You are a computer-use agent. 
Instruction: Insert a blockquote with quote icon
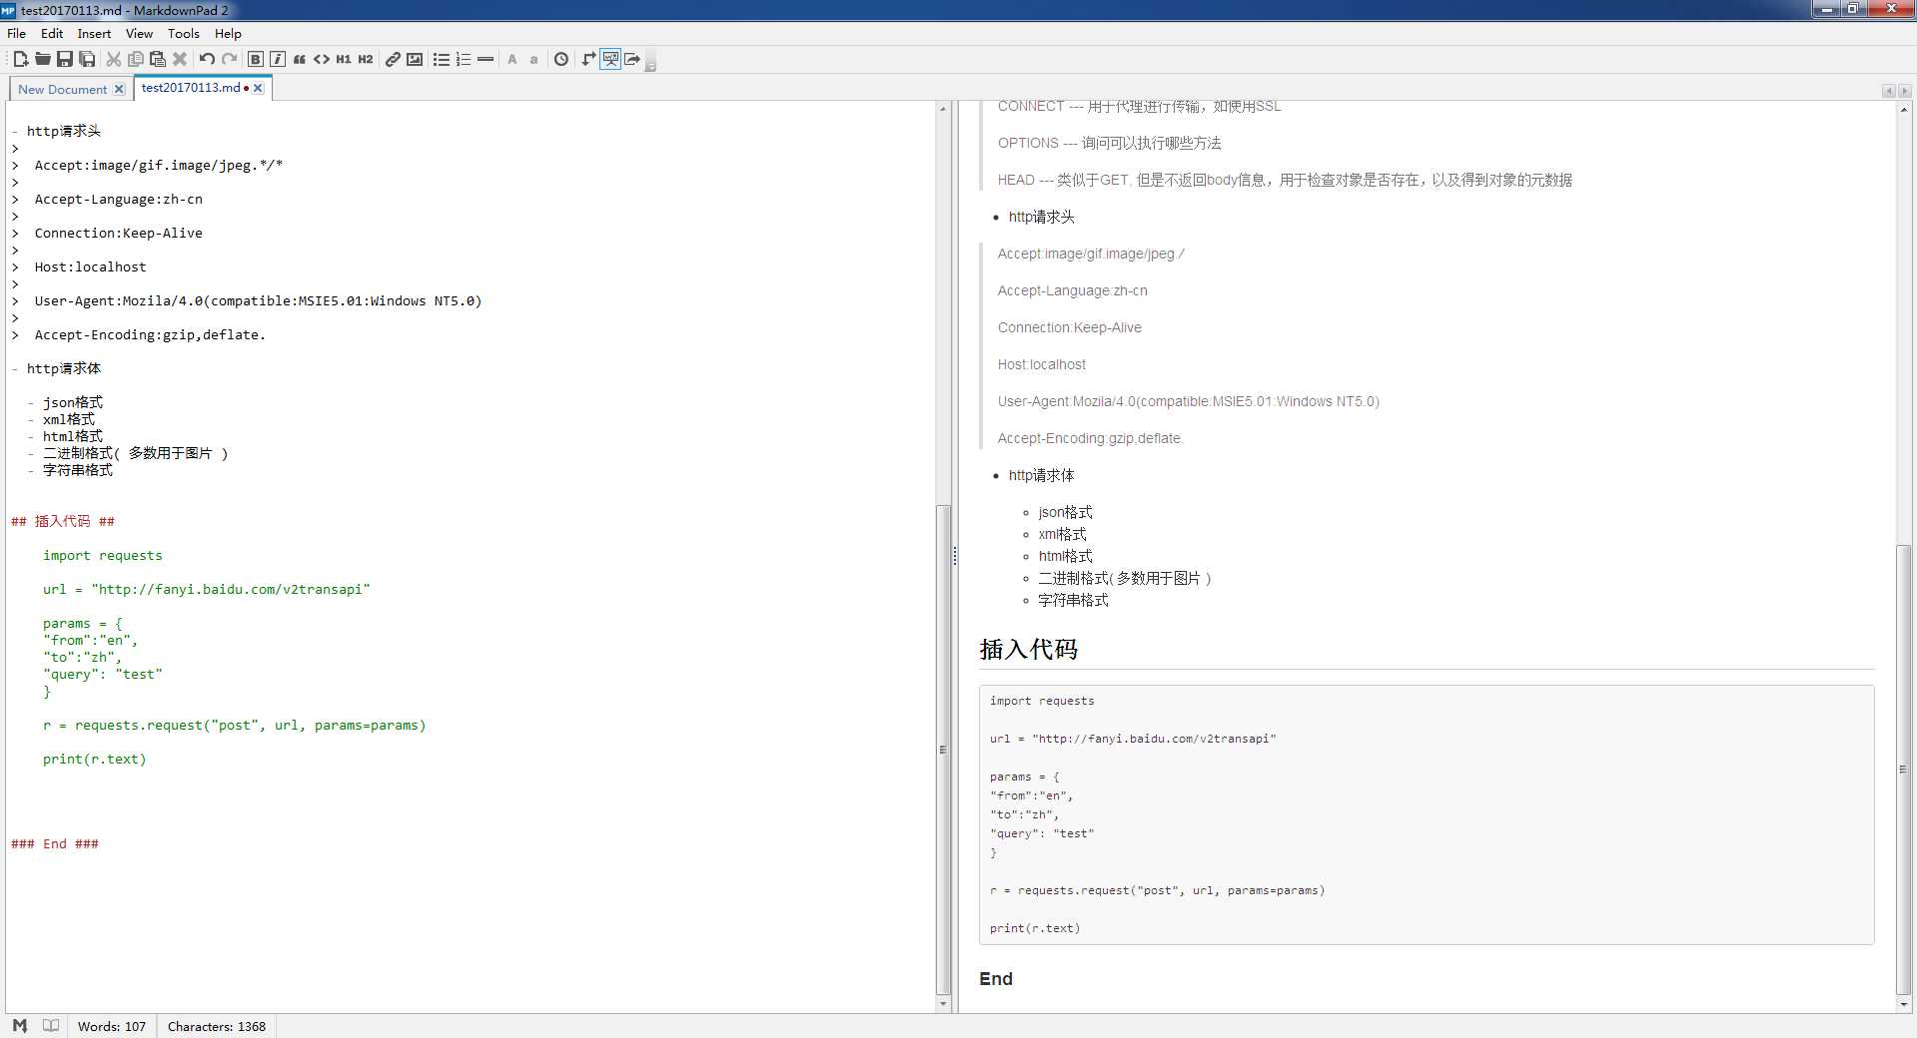300,60
